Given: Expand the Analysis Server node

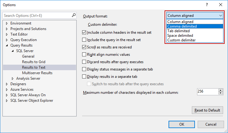Looking at the screenshot, I should [13, 78].
